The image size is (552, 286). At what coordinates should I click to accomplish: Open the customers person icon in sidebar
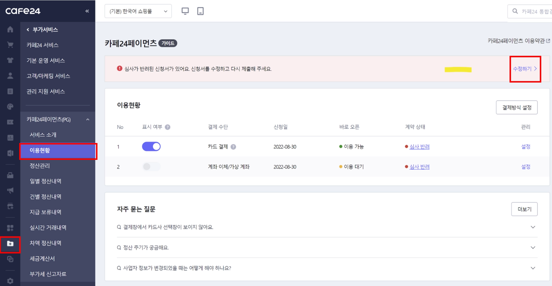click(x=10, y=76)
